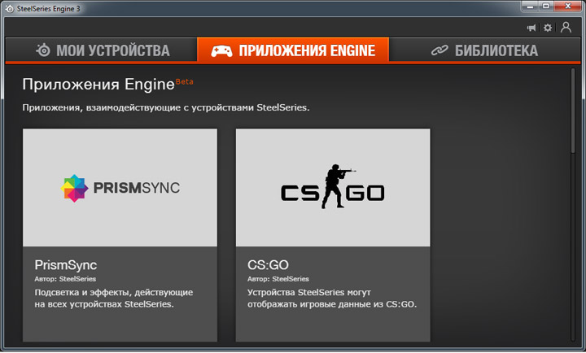Open the PrismSync logo thumbnail
Image resolution: width=586 pixels, height=353 pixels.
pyautogui.click(x=120, y=188)
